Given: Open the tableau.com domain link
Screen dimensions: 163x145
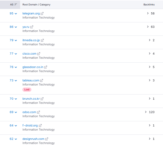Looking at the screenshot, I should point(31,80).
